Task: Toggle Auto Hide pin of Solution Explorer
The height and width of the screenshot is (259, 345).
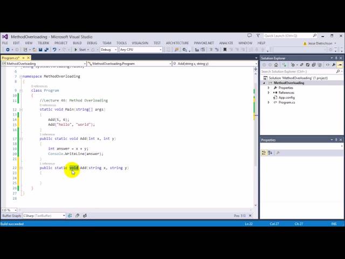Action: click(336, 58)
